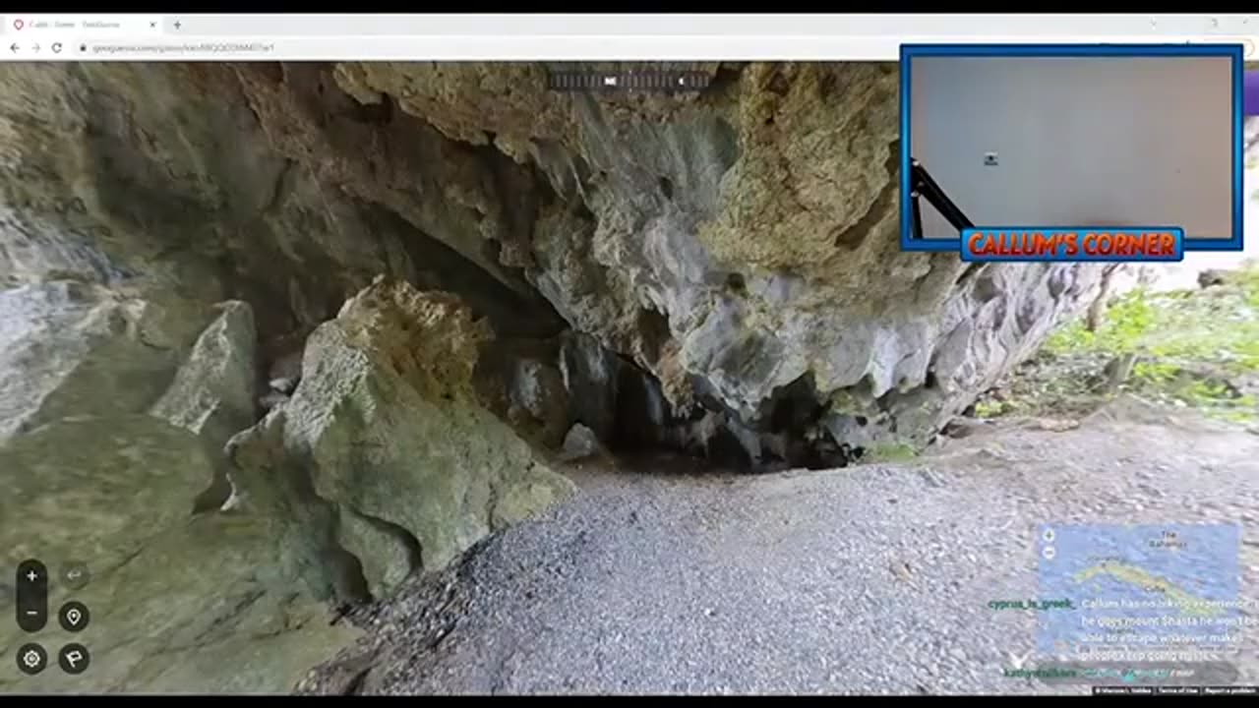This screenshot has height=708, width=1259.
Task: Open the GeoGuessr settings gear
Action: click(31, 659)
